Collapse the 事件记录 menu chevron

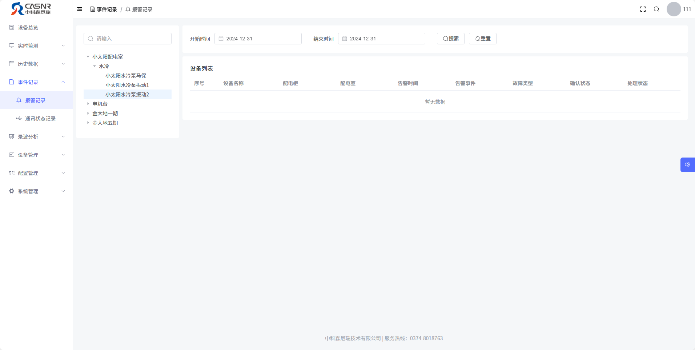(63, 82)
